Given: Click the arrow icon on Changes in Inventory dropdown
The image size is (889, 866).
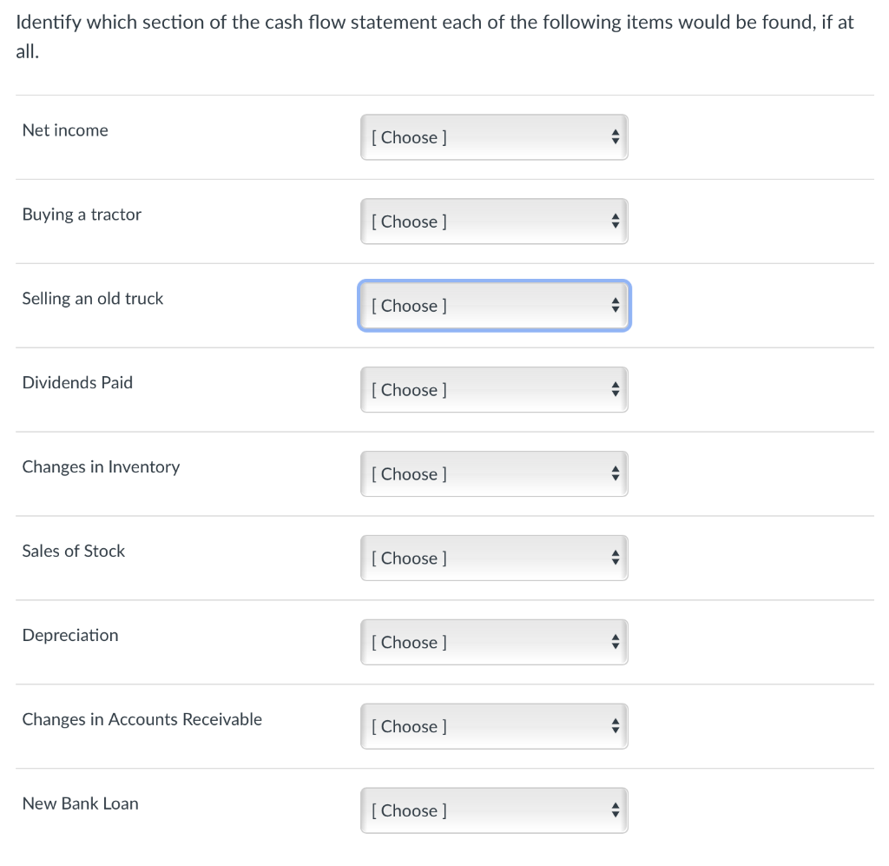Looking at the screenshot, I should coord(615,473).
